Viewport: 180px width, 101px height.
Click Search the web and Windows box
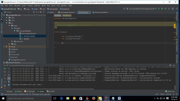29,98
